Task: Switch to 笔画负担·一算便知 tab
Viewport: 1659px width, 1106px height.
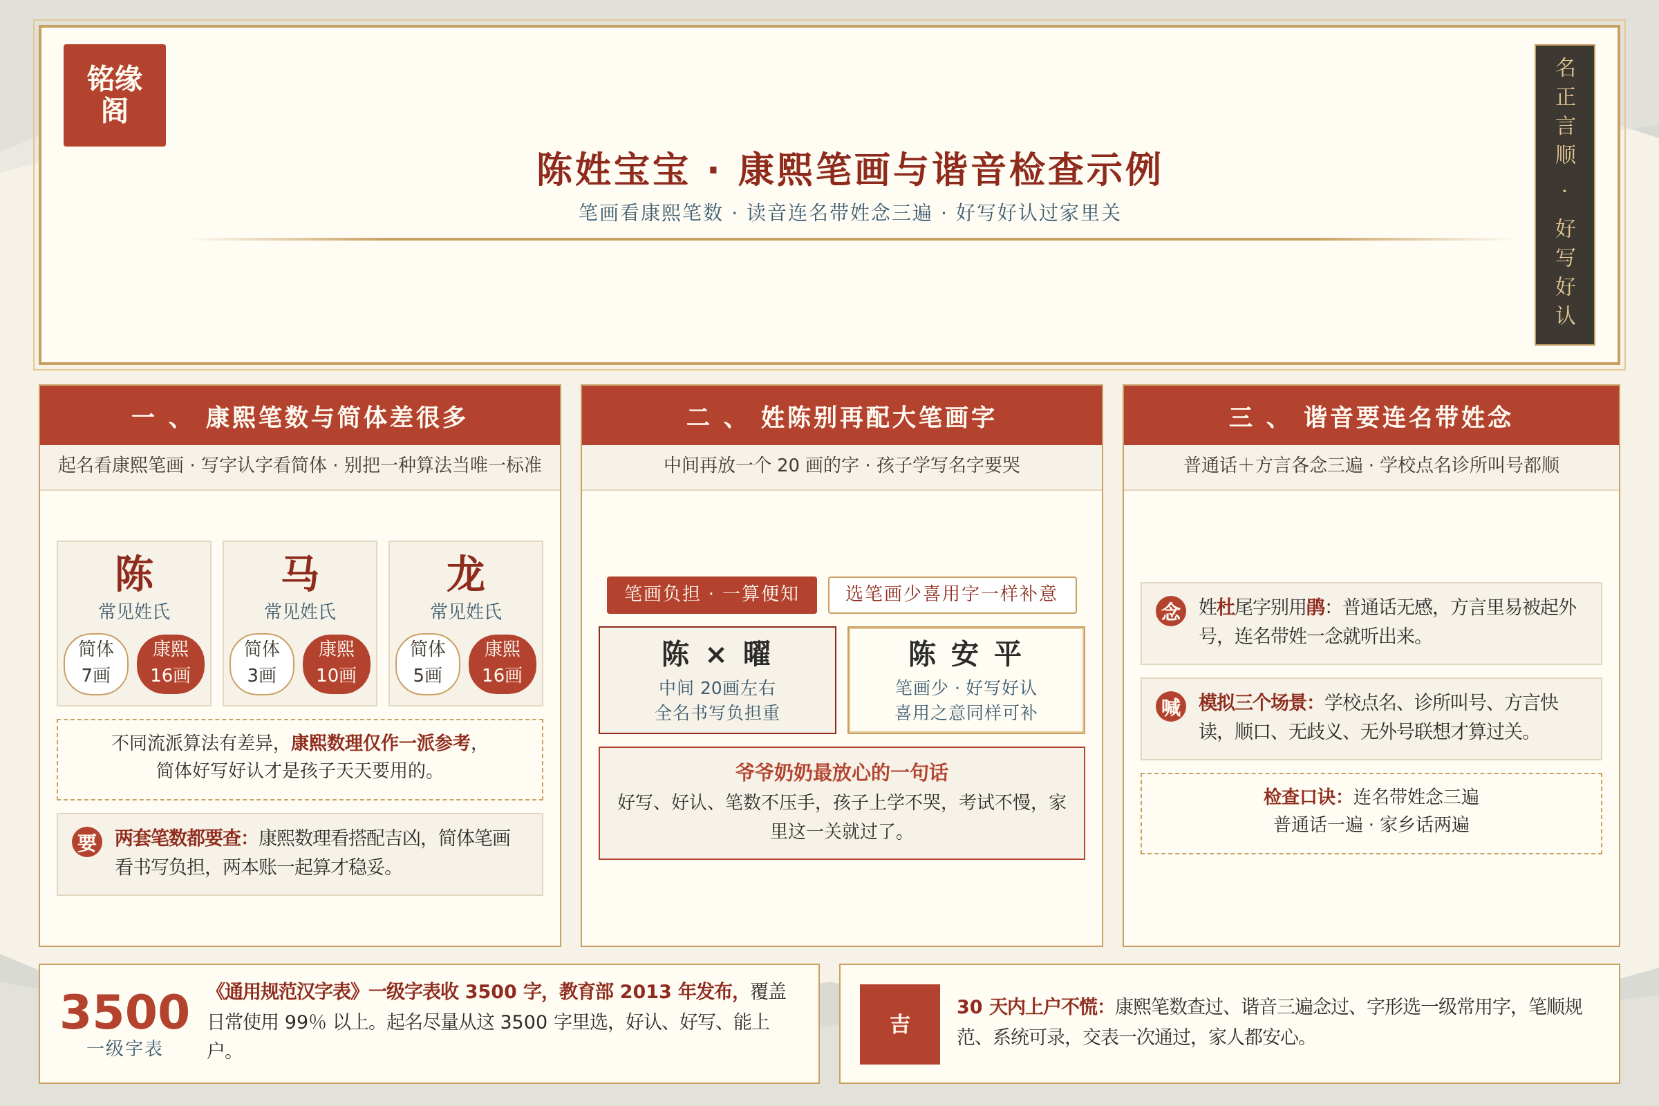Action: (x=712, y=594)
